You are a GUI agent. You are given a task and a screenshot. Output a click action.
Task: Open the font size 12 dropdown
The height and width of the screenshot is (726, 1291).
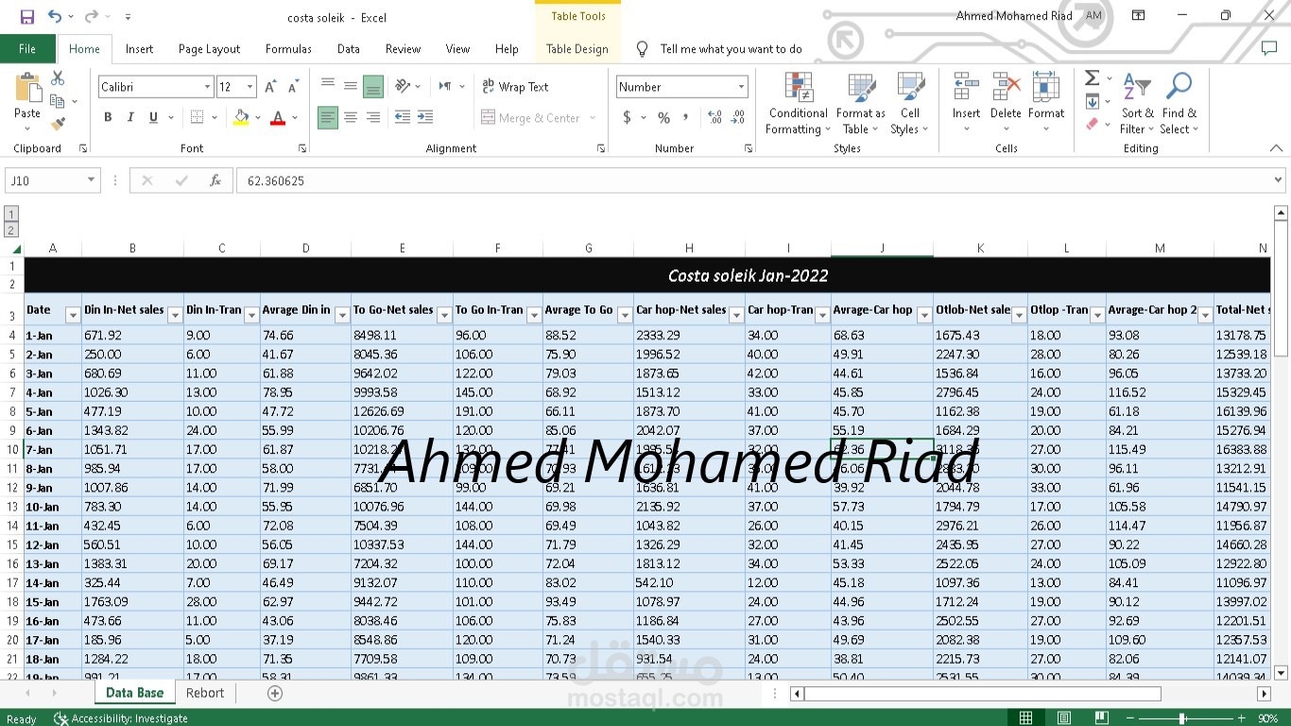point(250,87)
